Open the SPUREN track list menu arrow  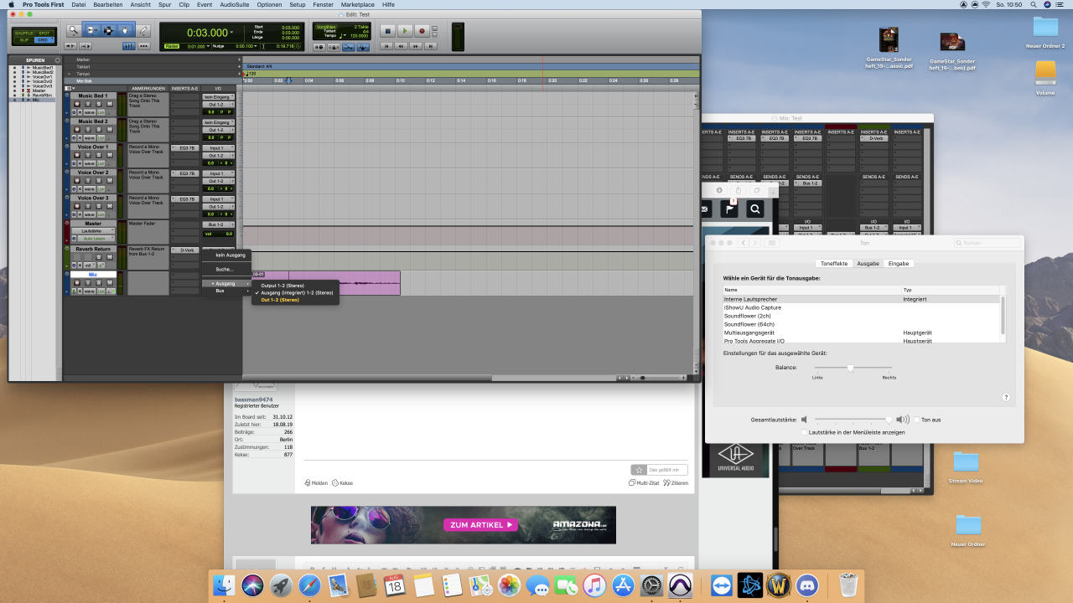tap(57, 60)
